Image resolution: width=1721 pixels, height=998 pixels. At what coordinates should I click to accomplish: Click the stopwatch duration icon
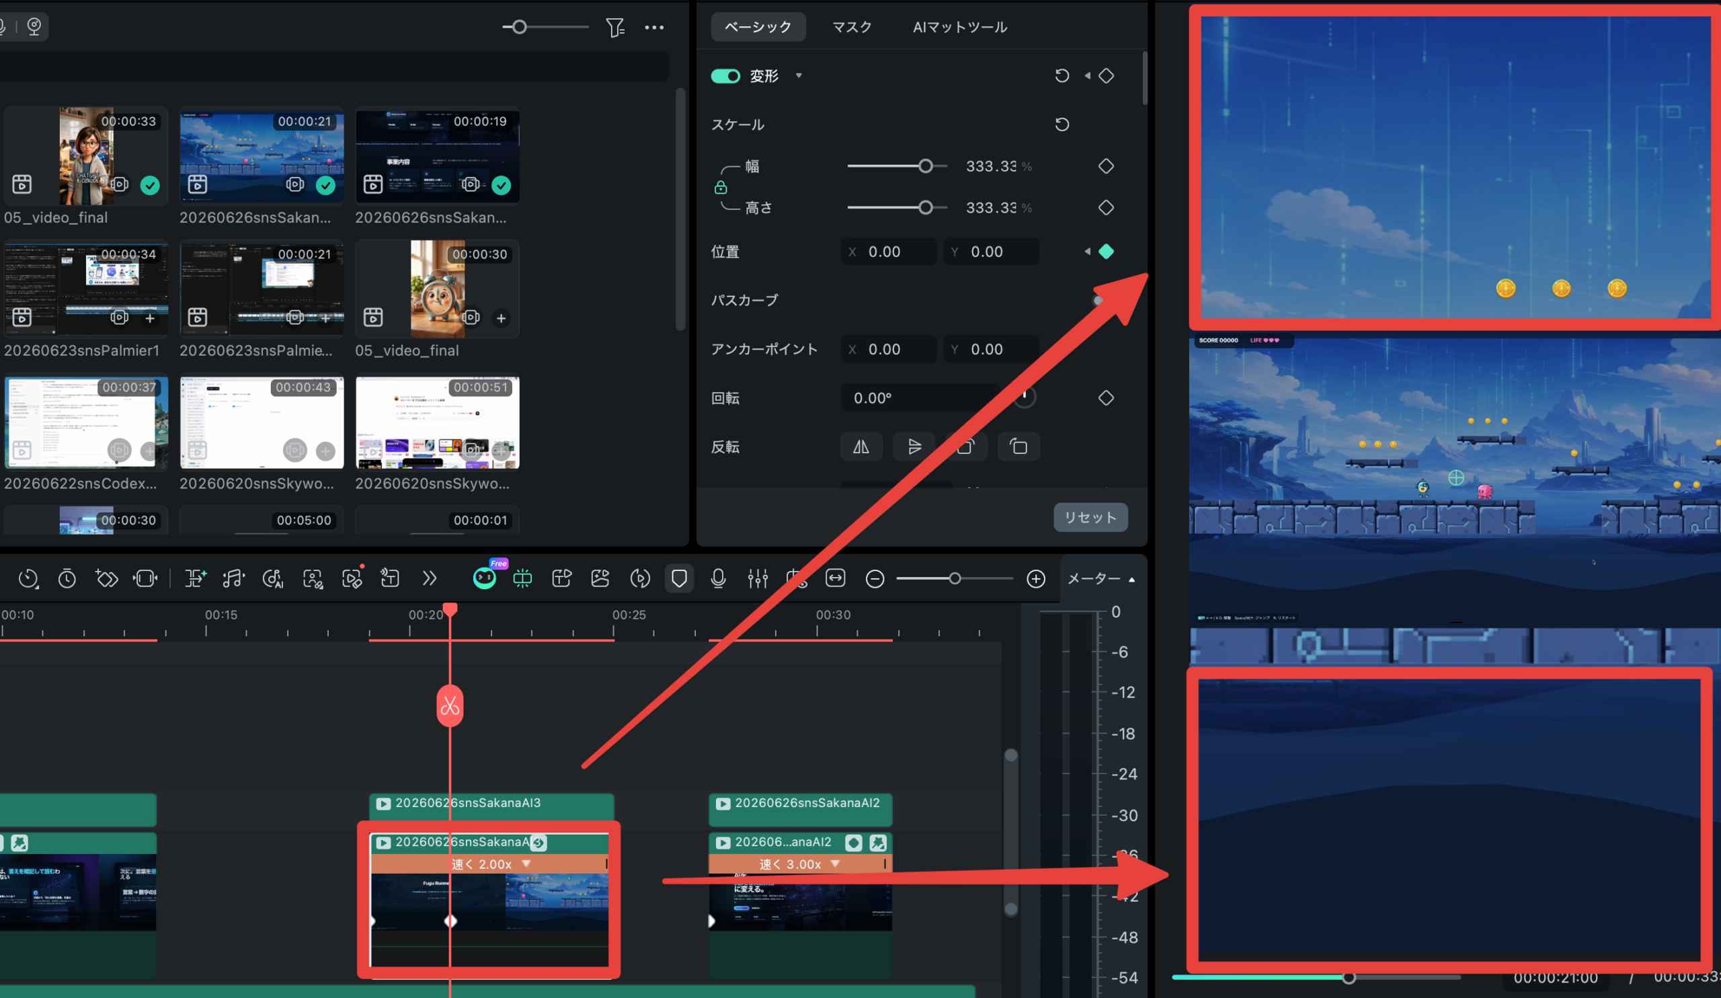click(67, 578)
